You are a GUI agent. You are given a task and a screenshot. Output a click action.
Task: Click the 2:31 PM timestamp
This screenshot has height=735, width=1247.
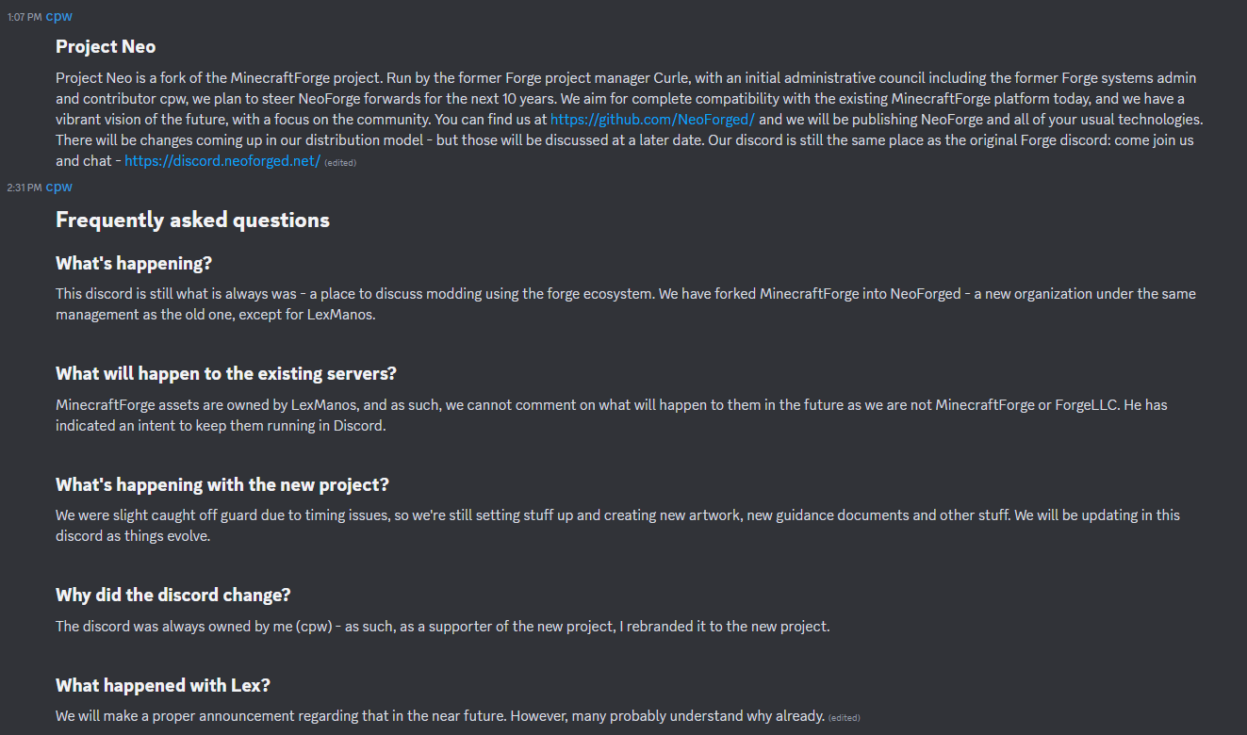coord(24,188)
